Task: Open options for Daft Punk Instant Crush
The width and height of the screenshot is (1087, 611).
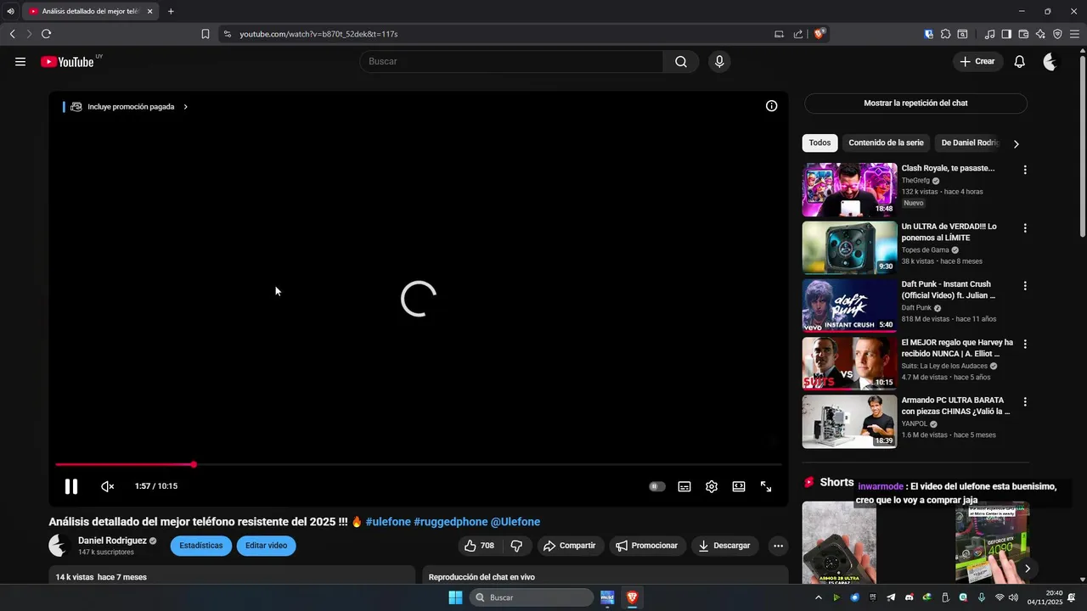Action: [x=1025, y=286]
